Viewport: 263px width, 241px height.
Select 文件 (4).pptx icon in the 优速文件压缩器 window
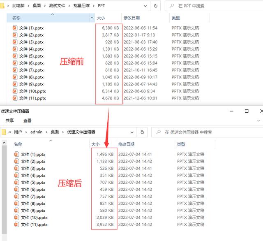pyautogui.click(x=16, y=175)
